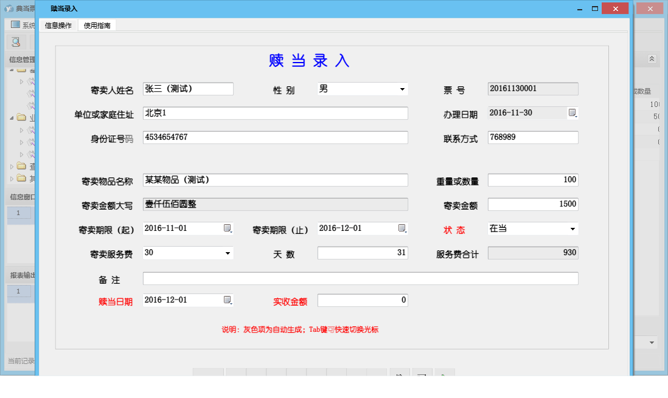Open the 状态 dropdown

pyautogui.click(x=572, y=228)
